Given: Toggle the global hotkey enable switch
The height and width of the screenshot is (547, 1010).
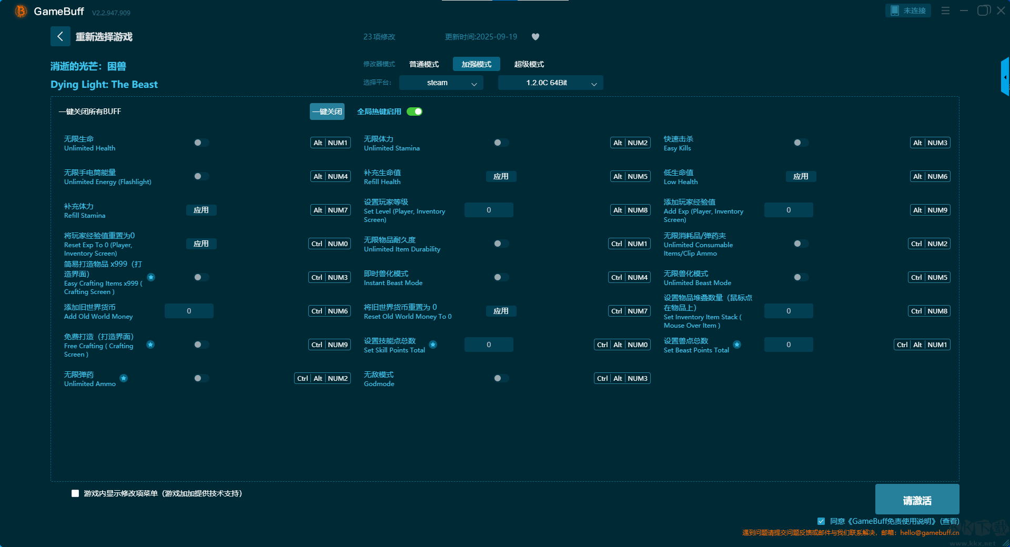Looking at the screenshot, I should point(415,112).
